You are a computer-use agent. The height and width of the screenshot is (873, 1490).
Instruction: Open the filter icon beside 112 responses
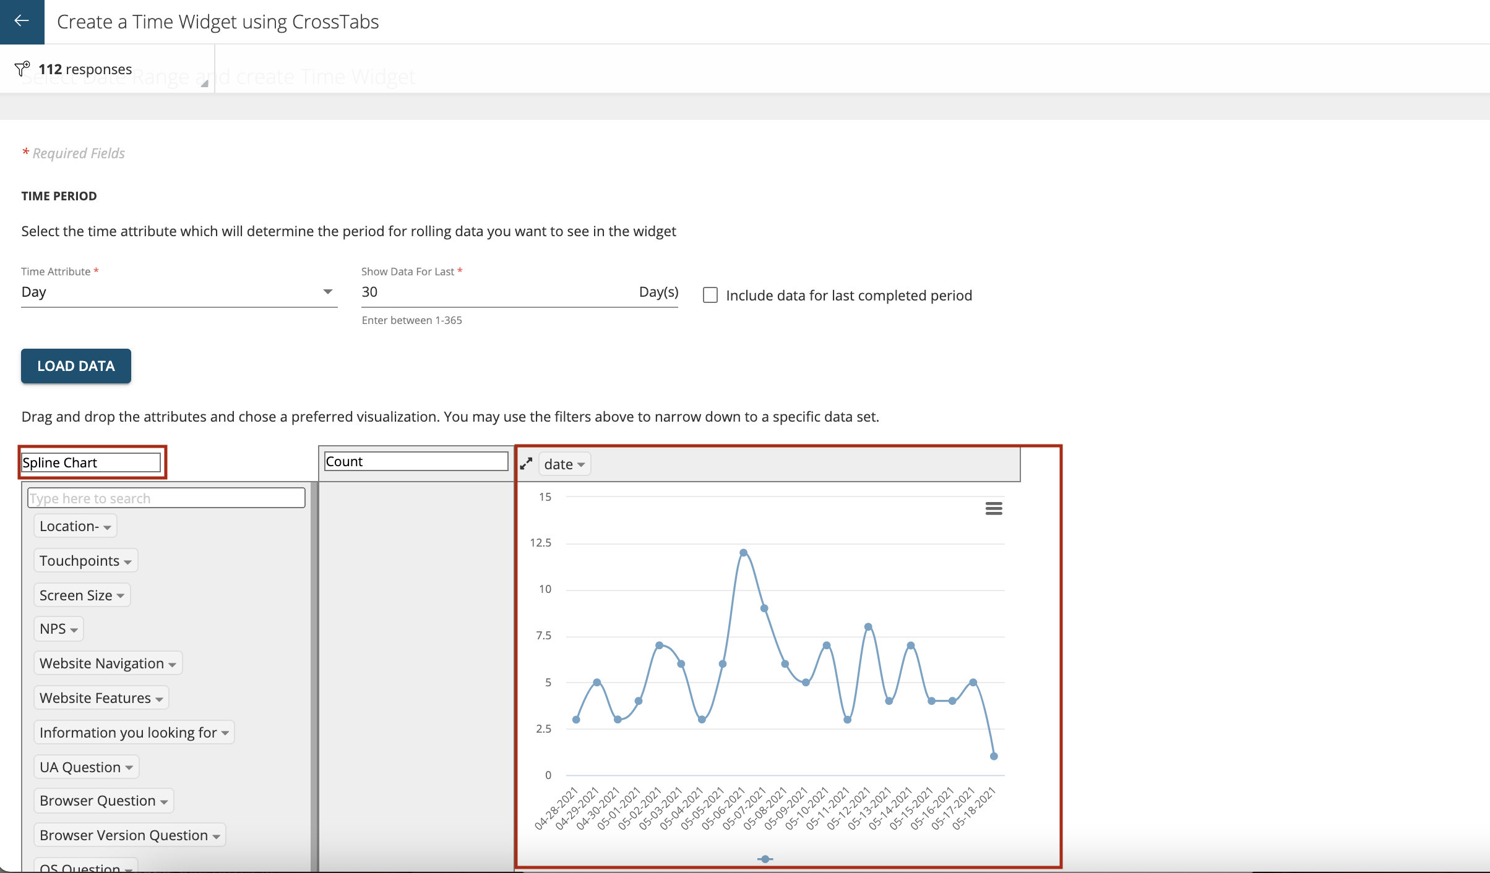[22, 68]
